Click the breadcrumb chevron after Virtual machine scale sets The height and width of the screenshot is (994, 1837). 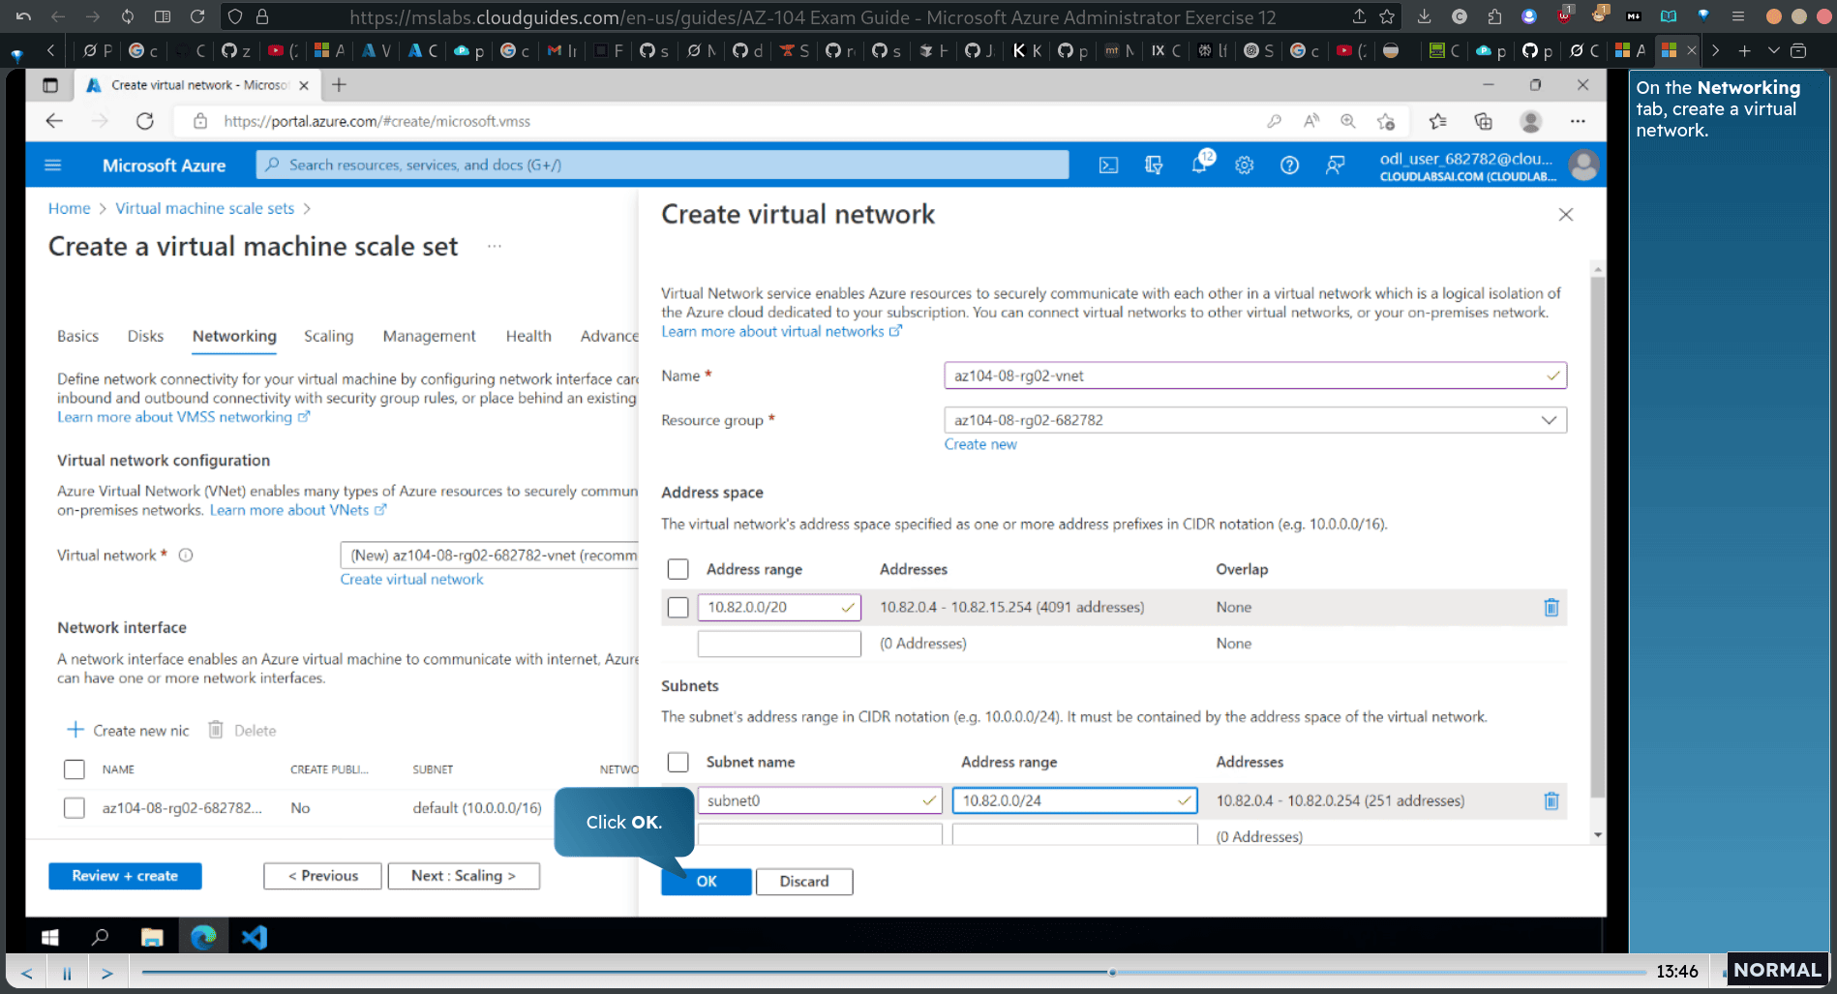(307, 208)
